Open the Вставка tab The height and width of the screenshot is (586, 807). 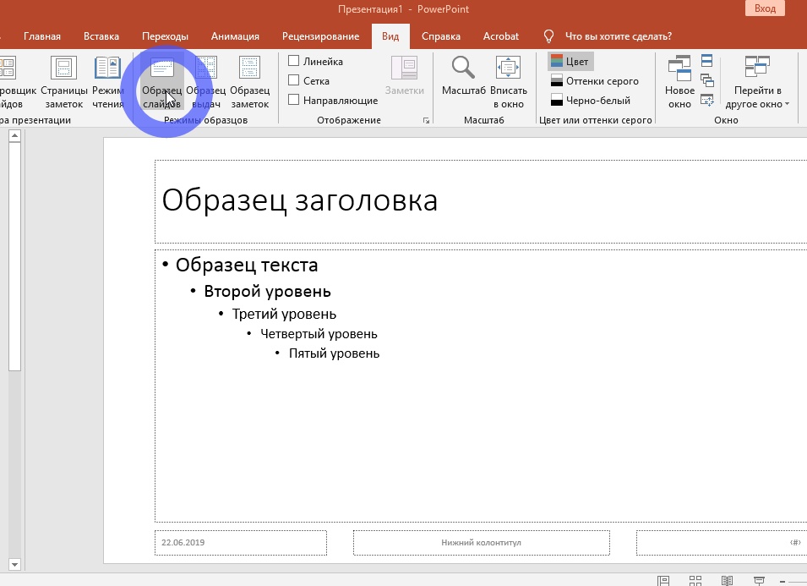tap(101, 36)
